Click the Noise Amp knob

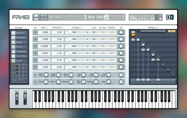click(x=46, y=75)
